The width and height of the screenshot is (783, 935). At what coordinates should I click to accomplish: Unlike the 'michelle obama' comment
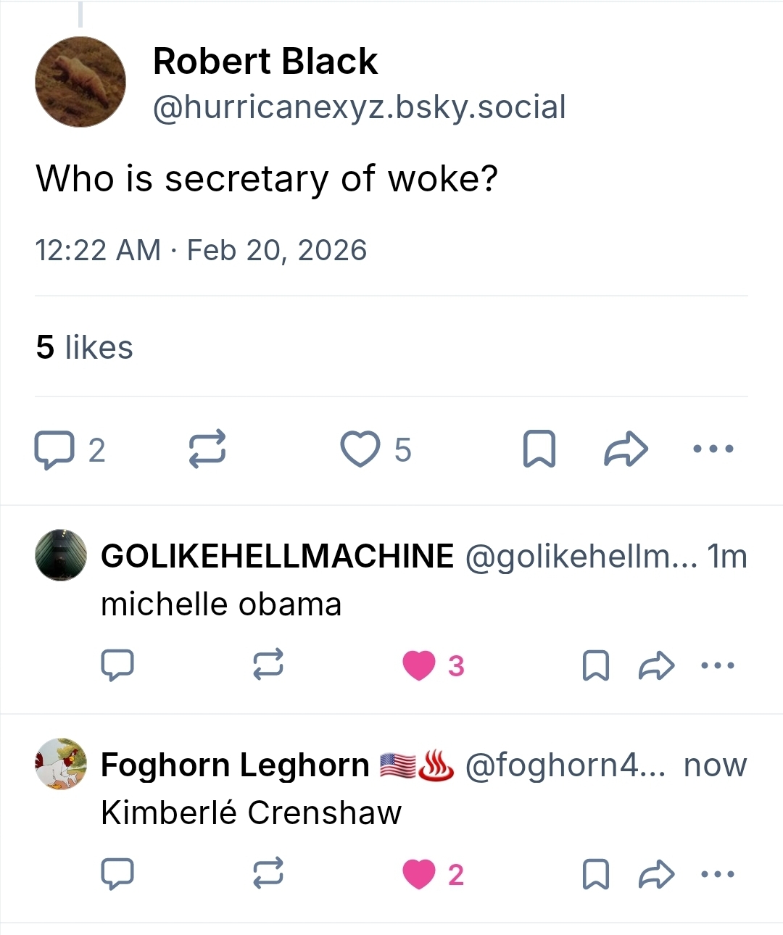click(x=419, y=665)
